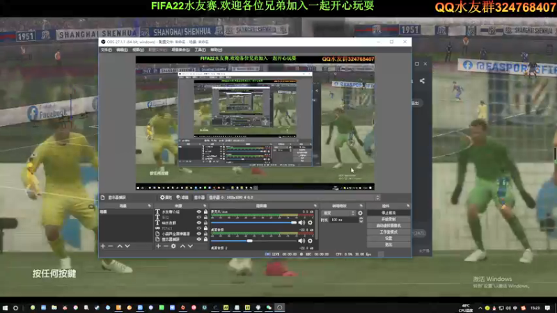
Task: Open OBS 设置 settings button
Action: point(389,239)
